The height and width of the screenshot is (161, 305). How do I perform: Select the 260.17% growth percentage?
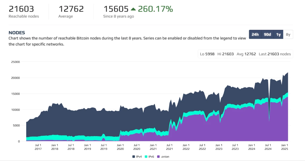(155, 9)
